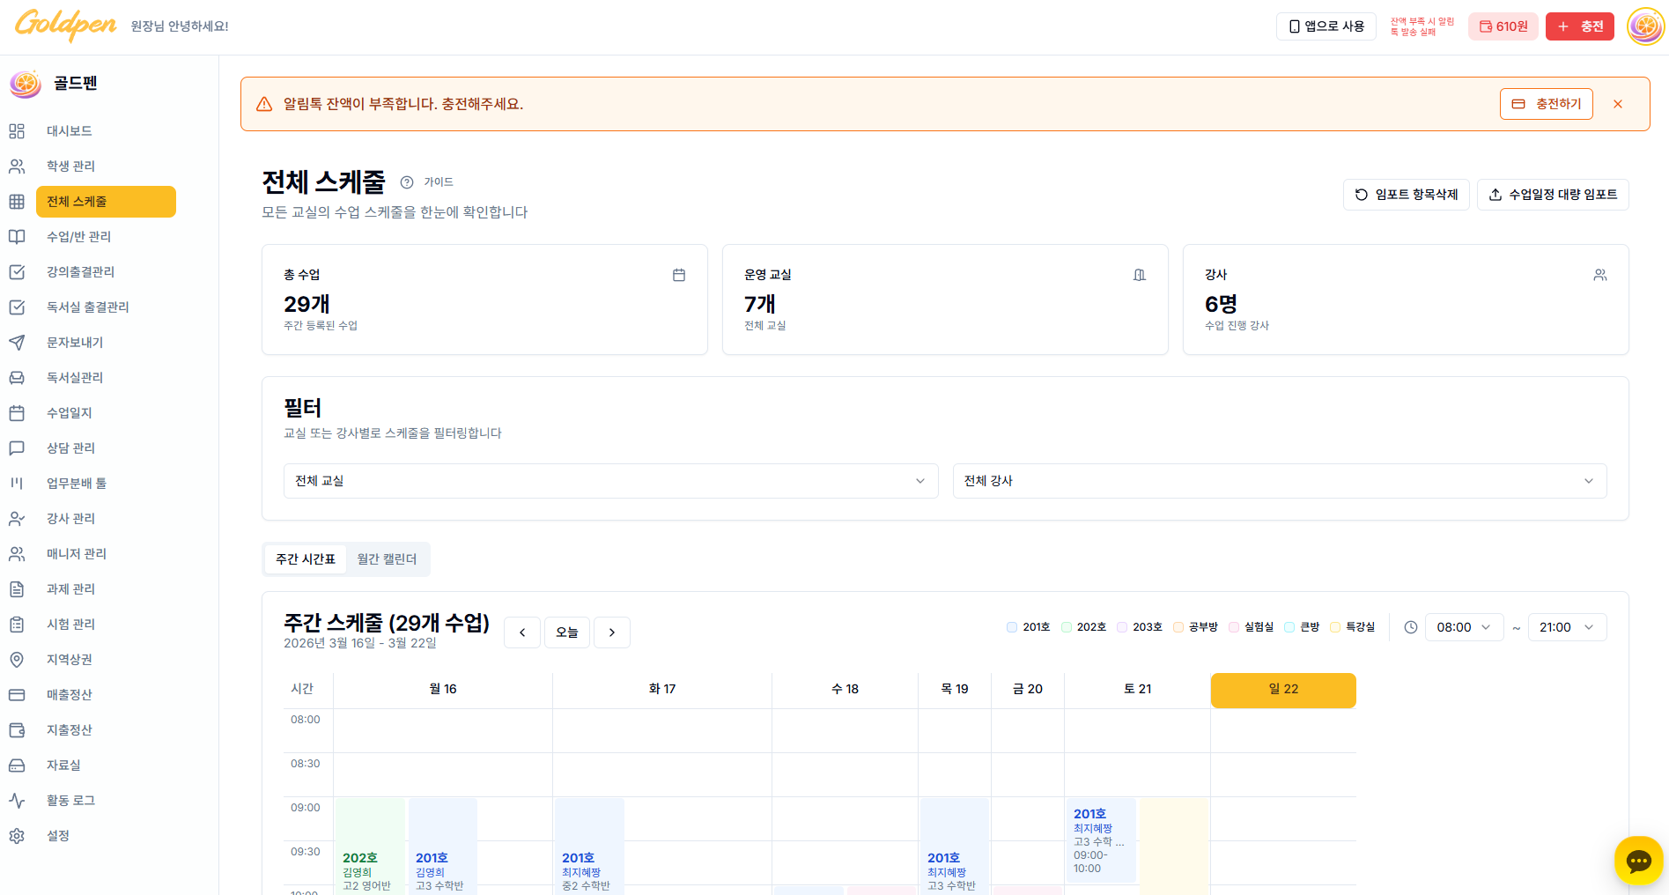Click the 수업일정 대량 임포트 button
1669x895 pixels.
1553,194
